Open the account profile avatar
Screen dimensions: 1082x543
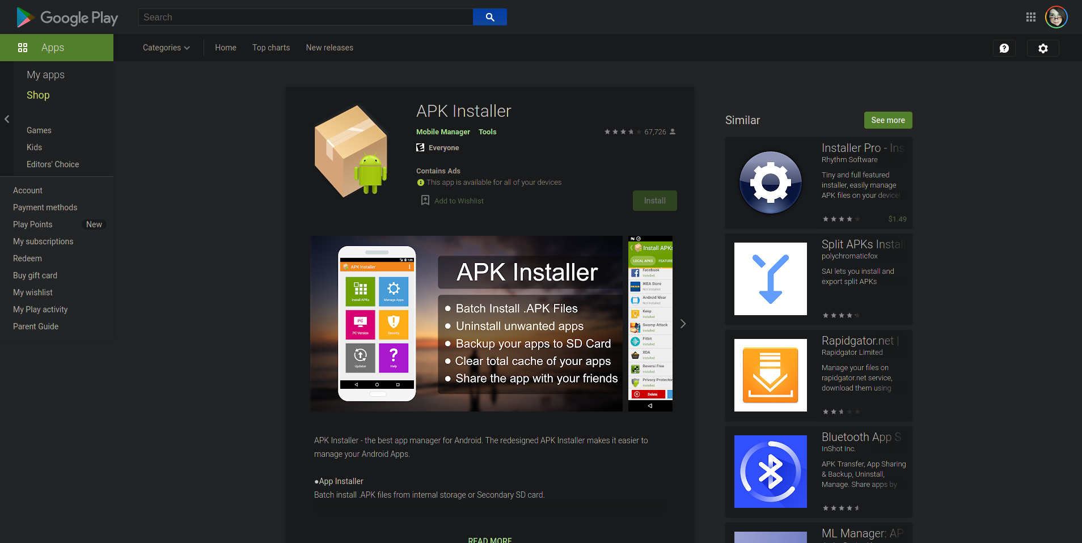point(1056,17)
